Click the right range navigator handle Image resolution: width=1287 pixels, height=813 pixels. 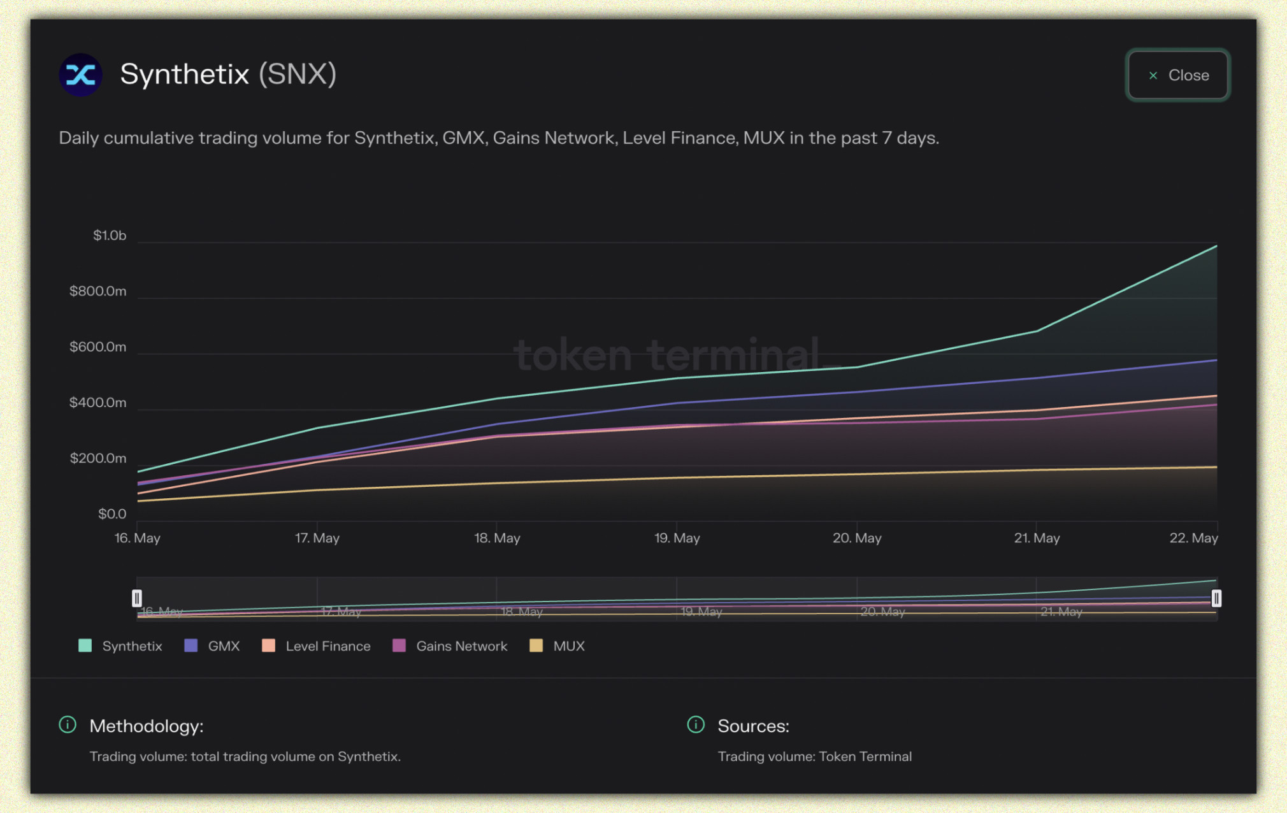click(x=1216, y=598)
